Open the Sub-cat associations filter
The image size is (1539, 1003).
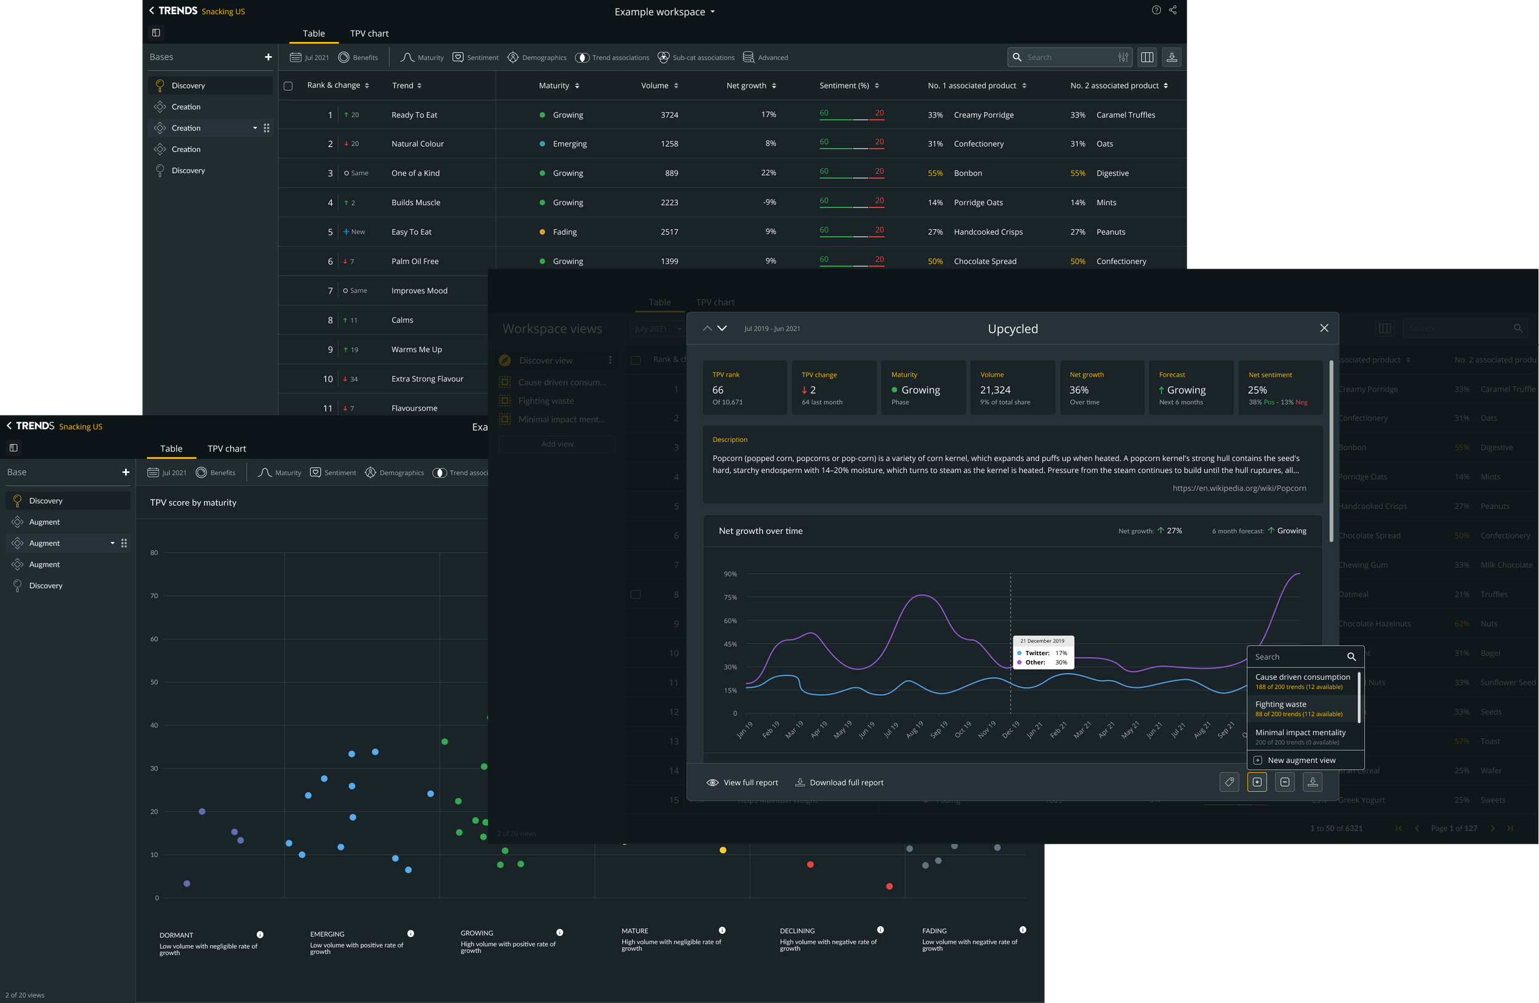[696, 57]
